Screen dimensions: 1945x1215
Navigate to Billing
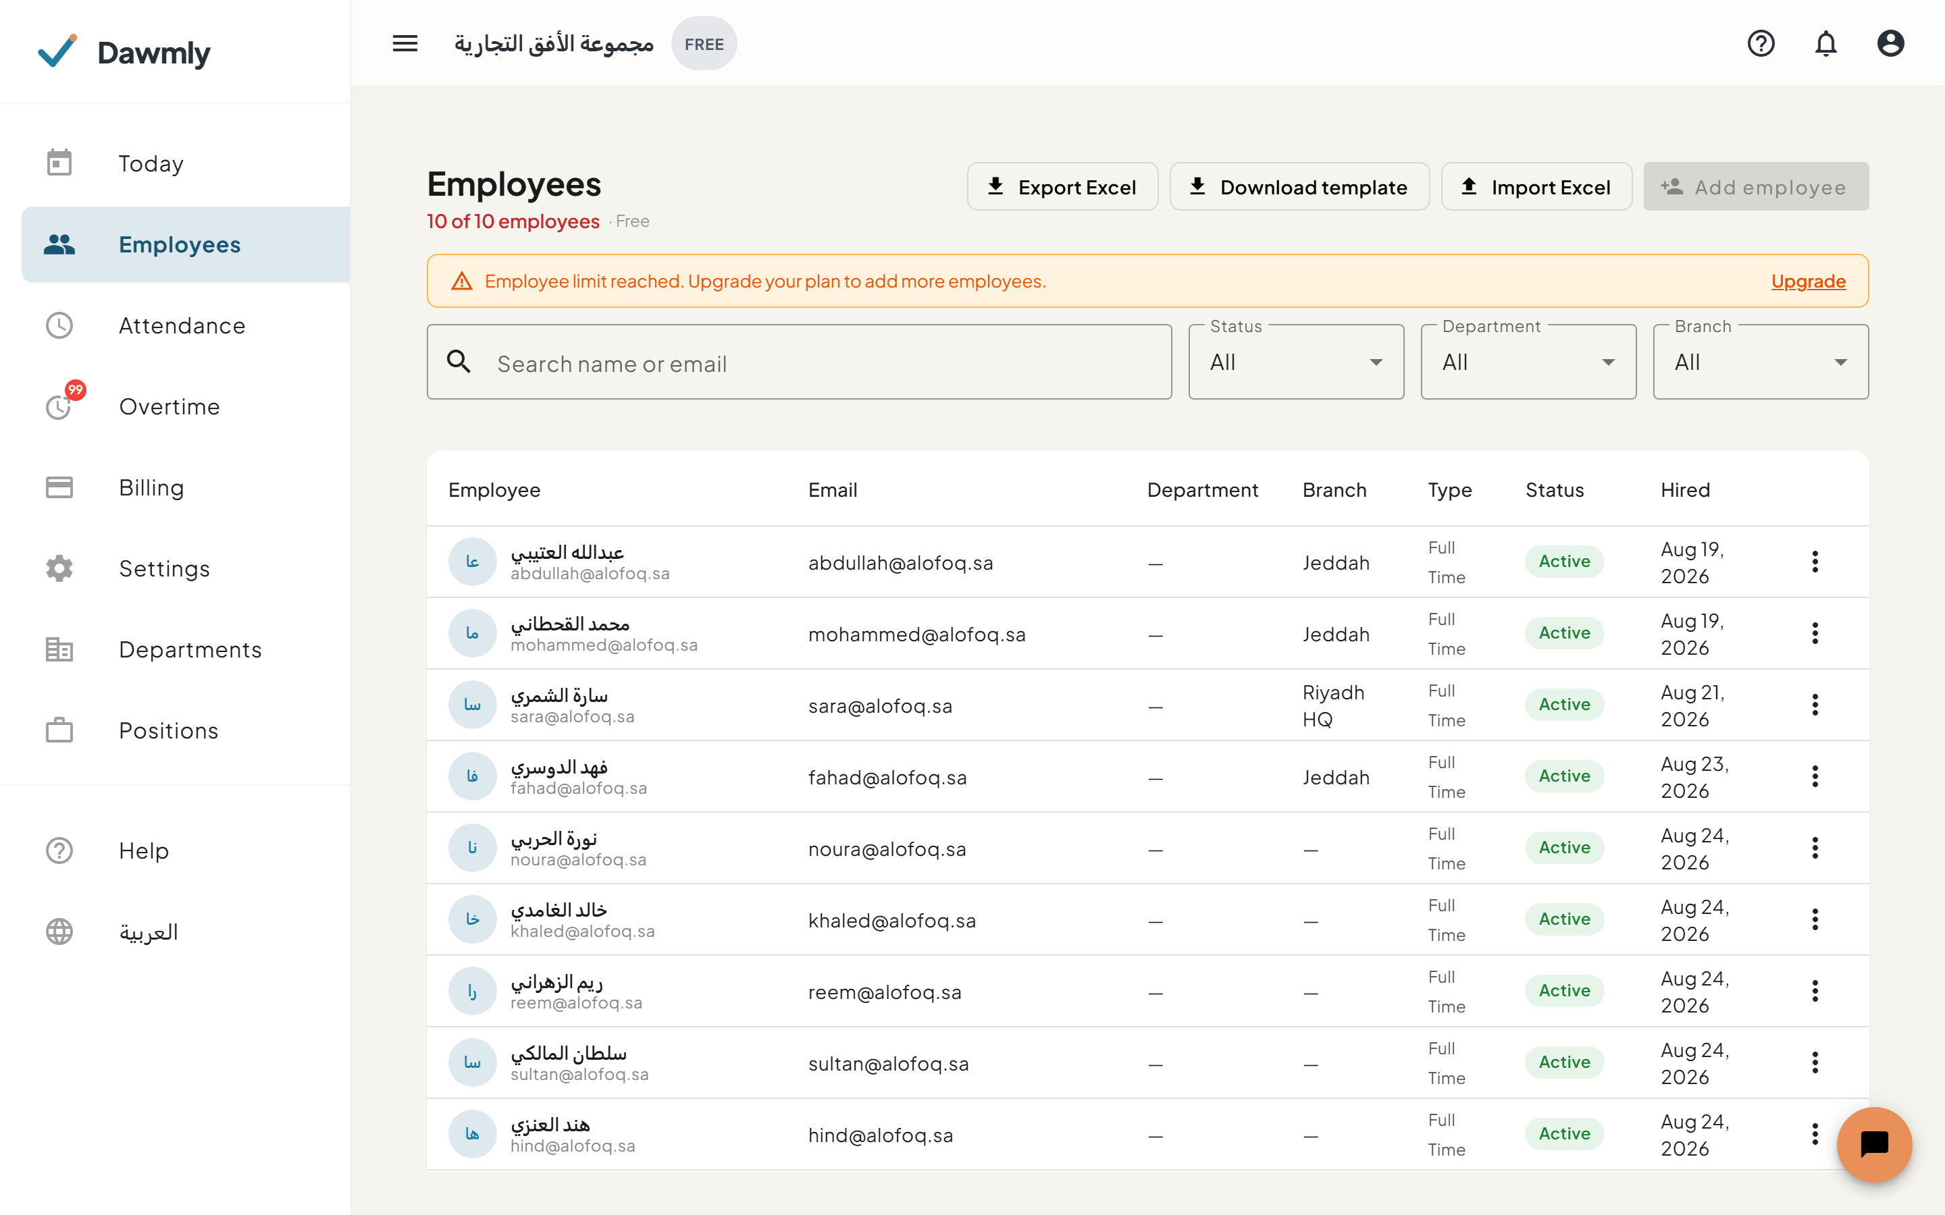[x=186, y=488]
